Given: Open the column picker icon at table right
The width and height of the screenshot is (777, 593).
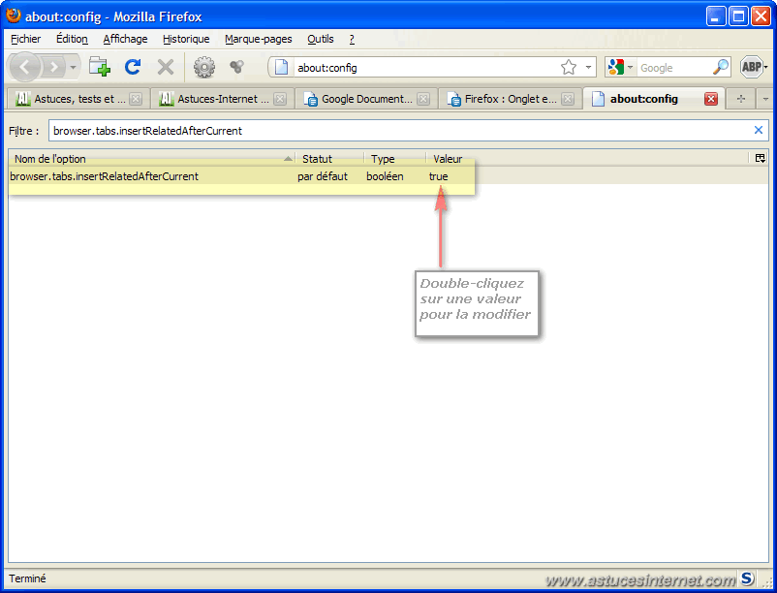Looking at the screenshot, I should tap(761, 159).
